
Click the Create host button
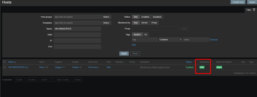pos(238,2)
